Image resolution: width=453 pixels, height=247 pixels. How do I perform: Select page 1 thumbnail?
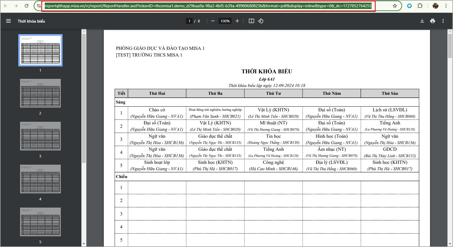pos(40,50)
